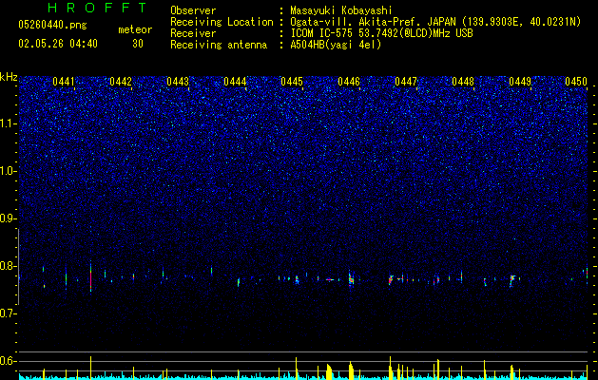Click the 0447 time marker
The height and width of the screenshot is (380, 598).
click(x=406, y=82)
